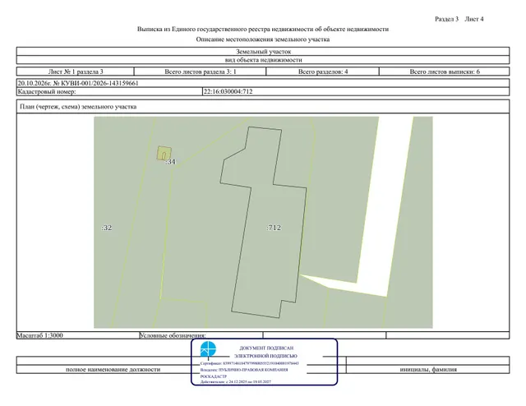Screen dimensions: 526x406
Task: Click the 'полное наименование должности' caption
Action: coord(113,369)
